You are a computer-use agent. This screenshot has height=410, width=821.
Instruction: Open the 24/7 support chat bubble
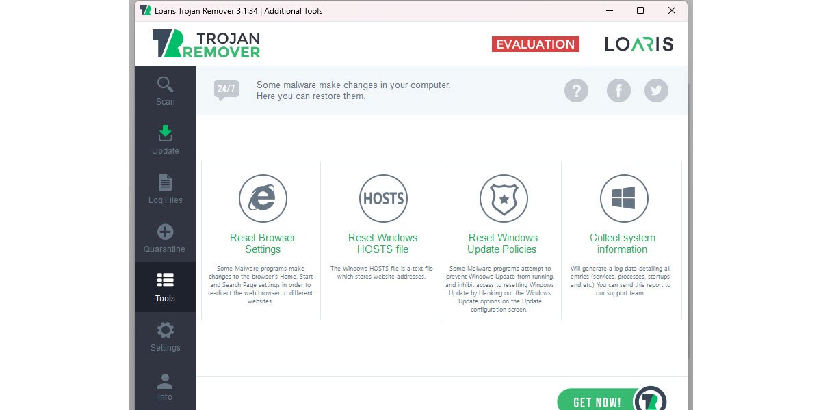click(x=226, y=90)
